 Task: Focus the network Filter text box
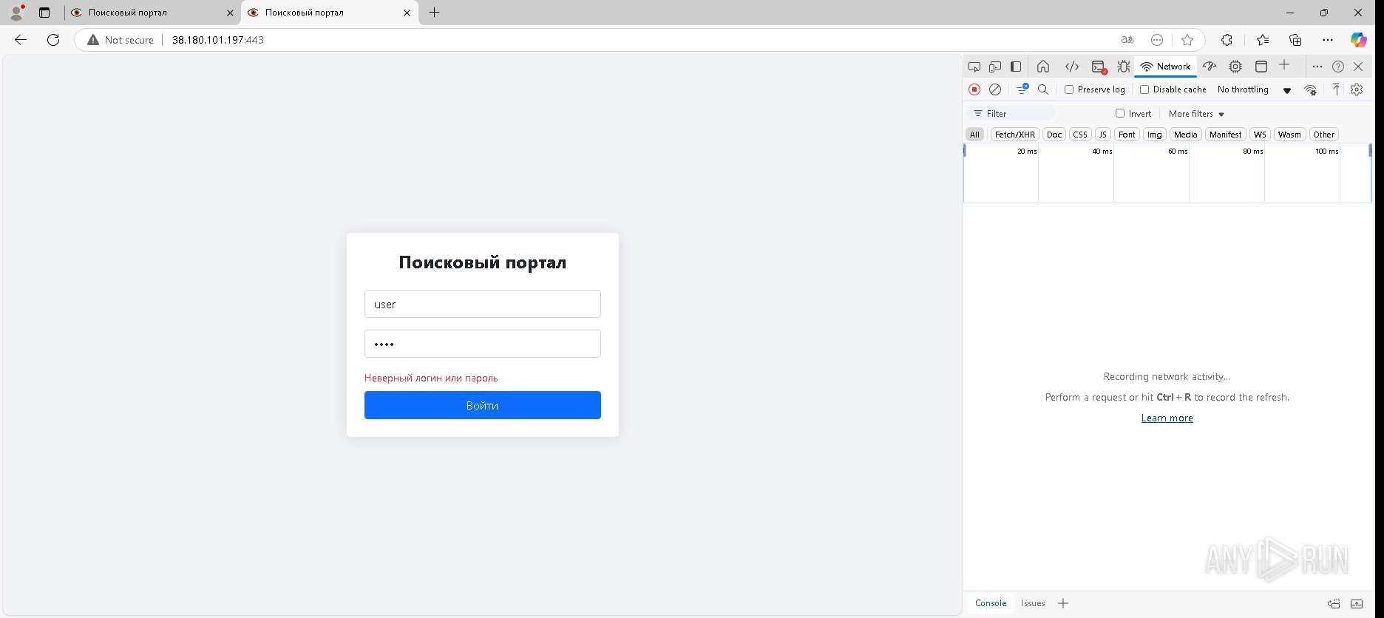1011,114
